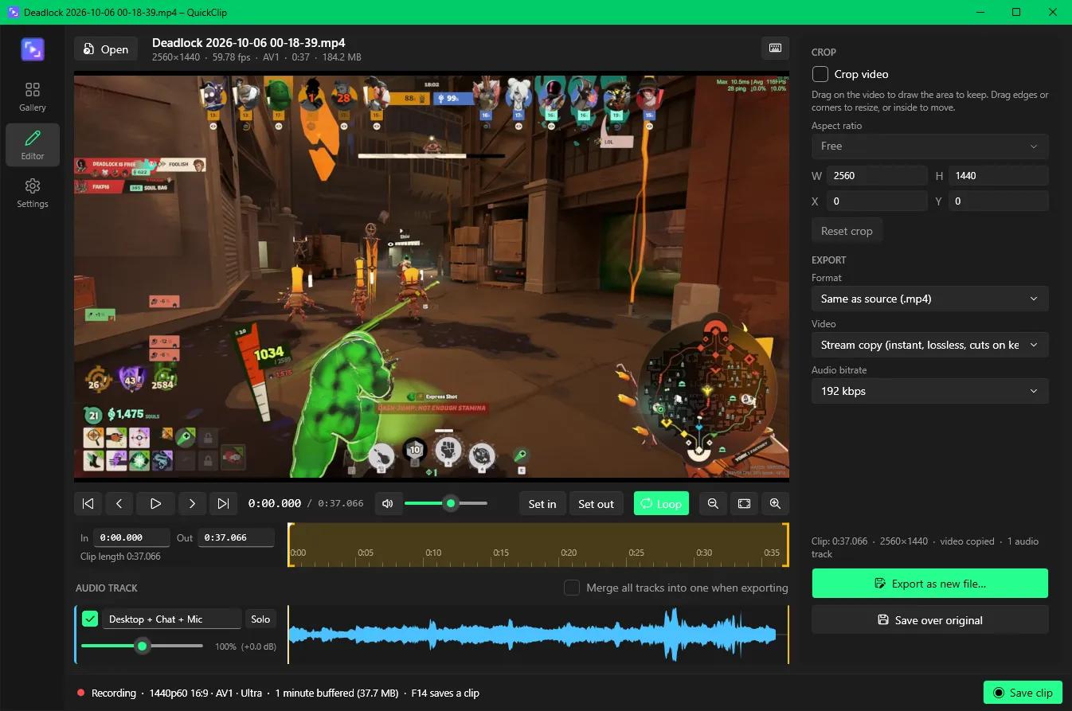1072x711 pixels.
Task: Adjust the playback volume slider
Action: (x=446, y=503)
